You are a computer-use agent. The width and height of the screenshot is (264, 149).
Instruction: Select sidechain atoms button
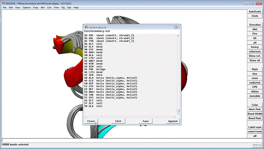click(255, 51)
